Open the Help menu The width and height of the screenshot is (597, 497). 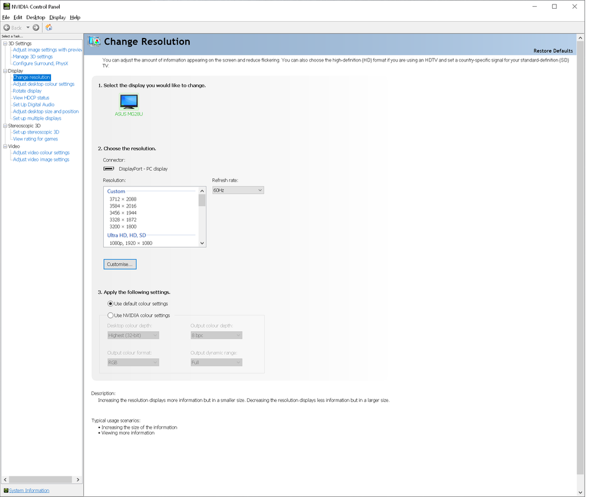pos(75,17)
